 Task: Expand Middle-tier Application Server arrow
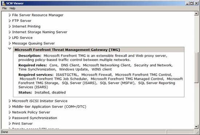pos(10,107)
